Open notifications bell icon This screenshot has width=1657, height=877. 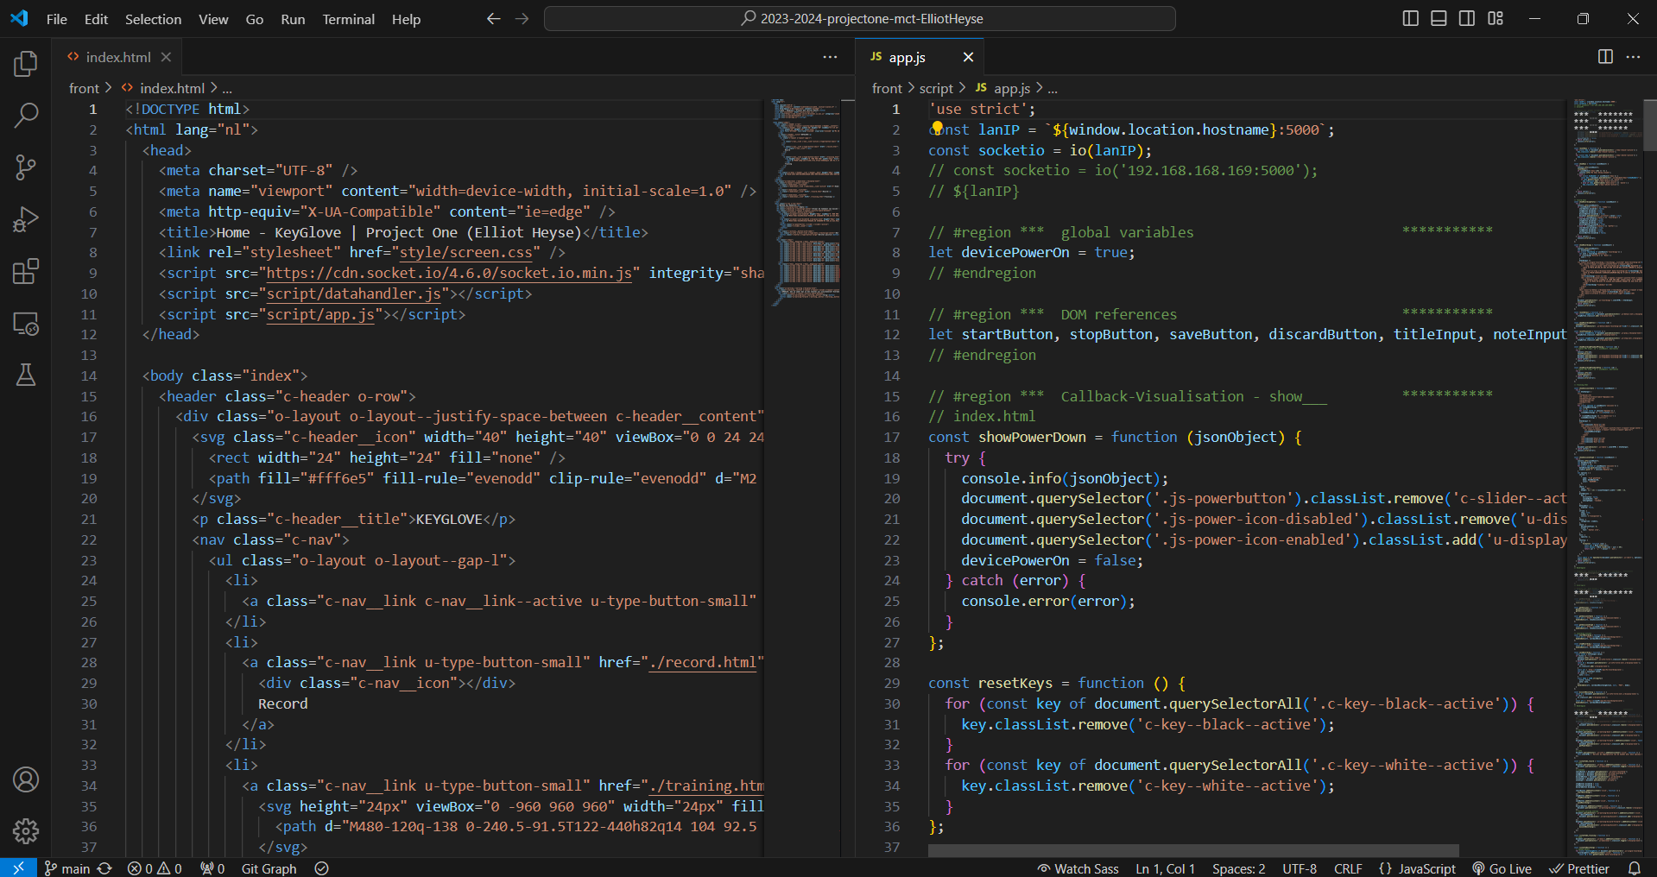1634,868
